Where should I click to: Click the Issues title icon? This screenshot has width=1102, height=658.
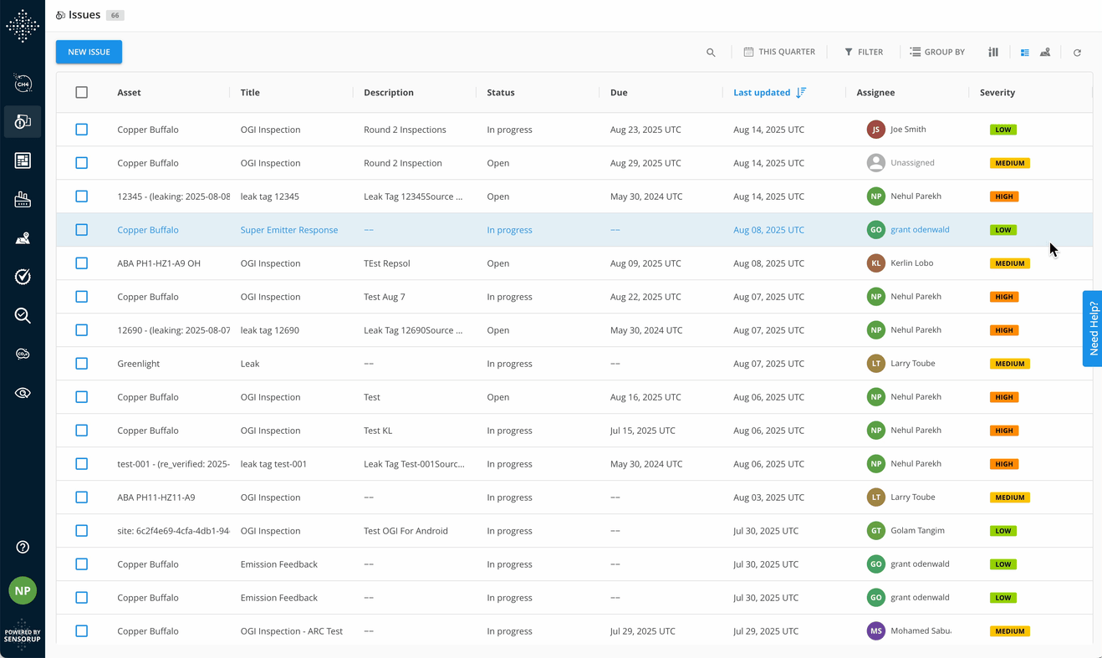[60, 15]
